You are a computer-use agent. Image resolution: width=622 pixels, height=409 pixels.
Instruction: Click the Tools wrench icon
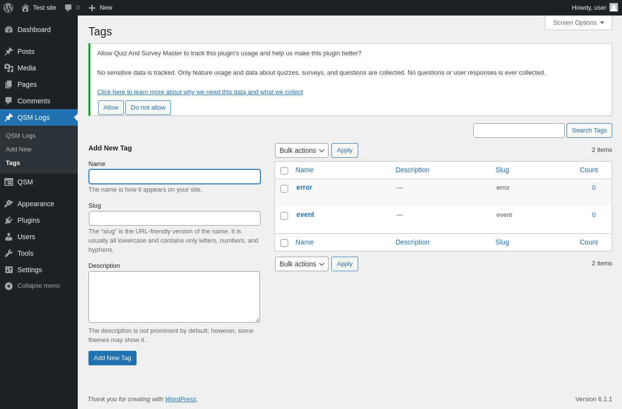coord(9,253)
